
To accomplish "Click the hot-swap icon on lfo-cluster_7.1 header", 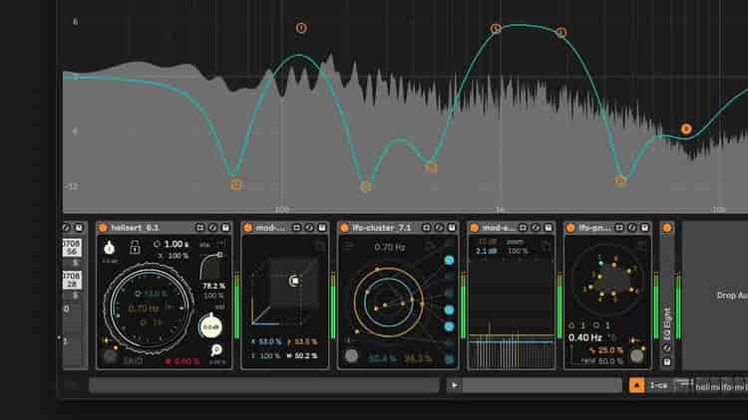I will click(439, 228).
